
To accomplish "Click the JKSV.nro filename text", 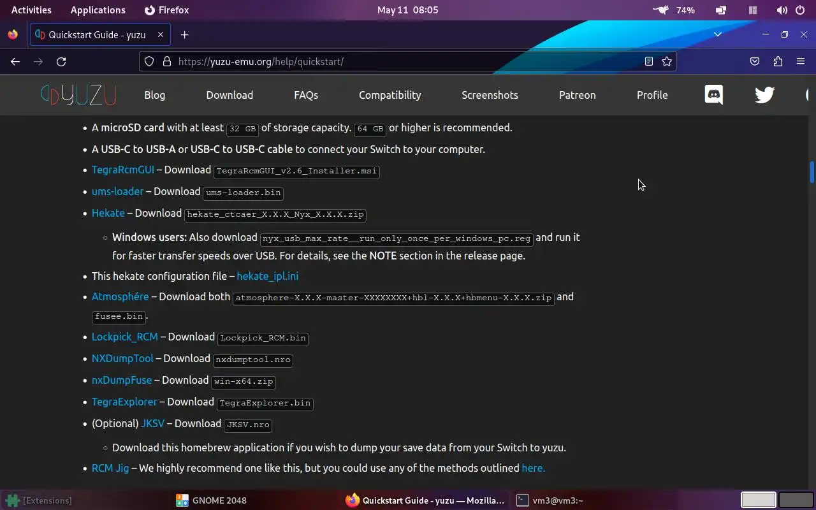I will [249, 425].
